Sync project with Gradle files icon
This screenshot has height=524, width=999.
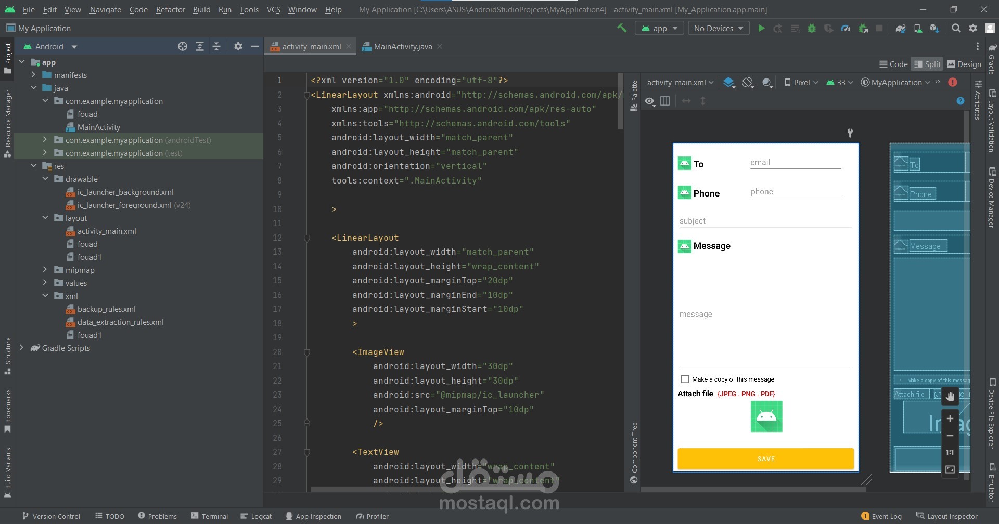[x=900, y=29]
